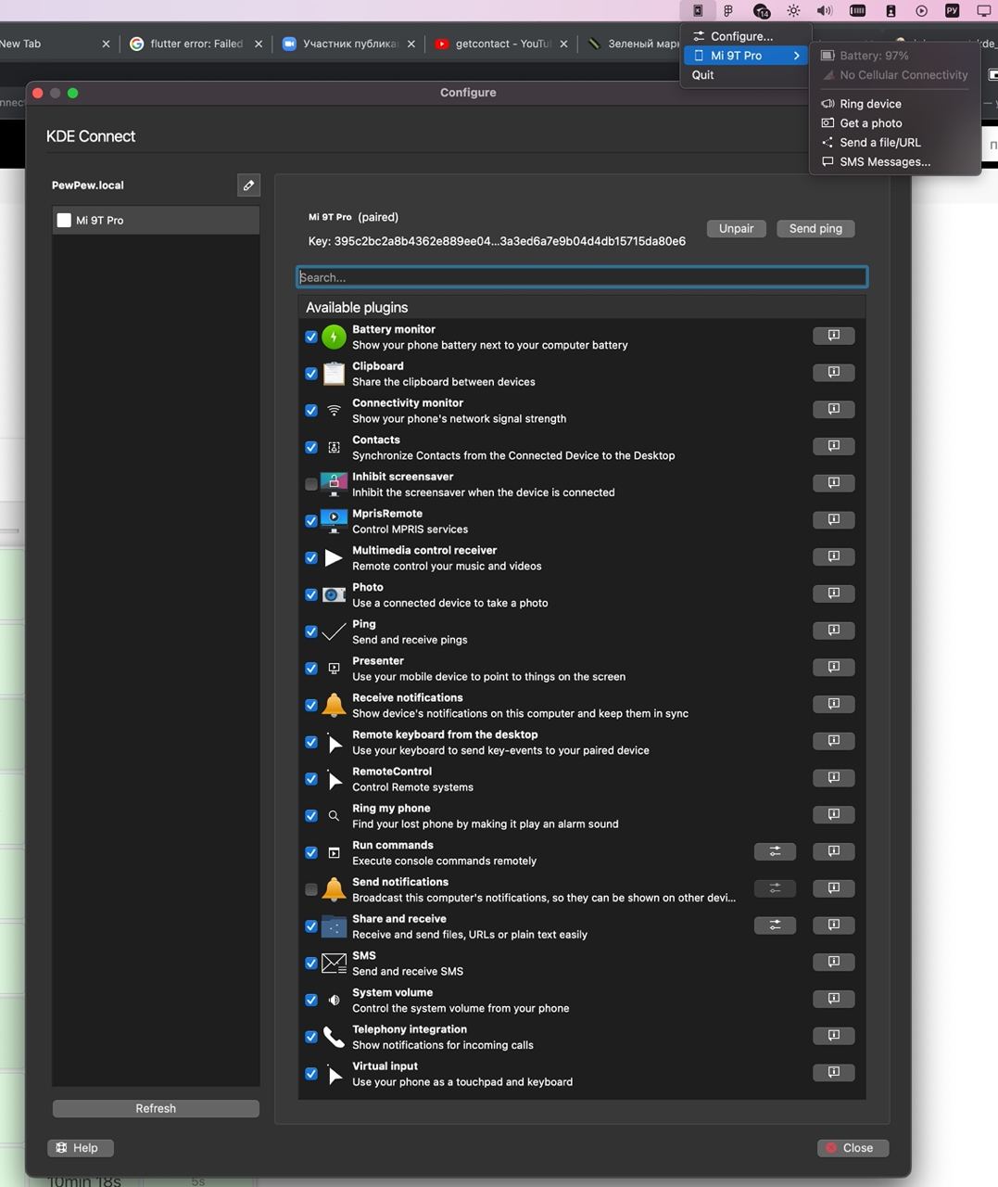Viewport: 998px width, 1187px height.
Task: Switch to the flutter error browser tab
Action: (196, 44)
